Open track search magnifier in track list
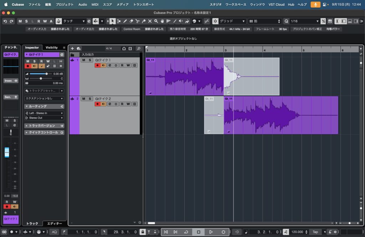This screenshot has width=365, height=237. (139, 48)
